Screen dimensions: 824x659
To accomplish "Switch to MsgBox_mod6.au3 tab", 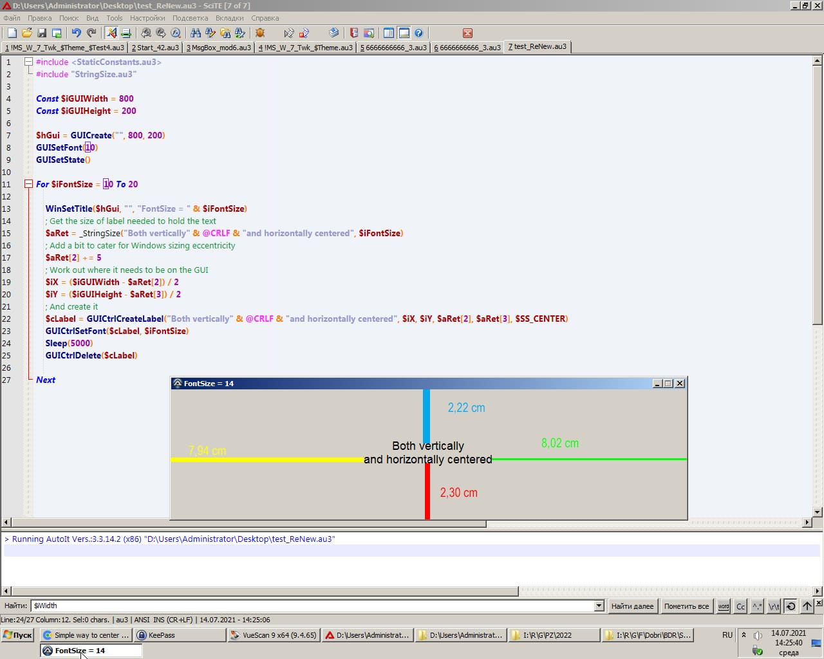I will 219,48.
